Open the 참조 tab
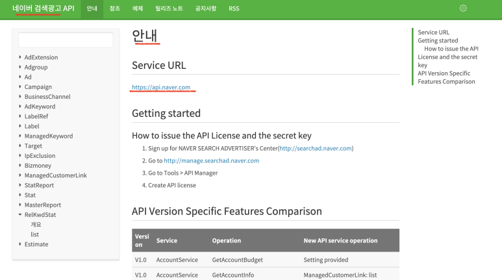The width and height of the screenshot is (502, 280). [114, 8]
